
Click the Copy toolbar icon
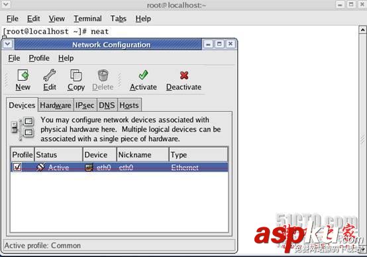[x=76, y=75]
